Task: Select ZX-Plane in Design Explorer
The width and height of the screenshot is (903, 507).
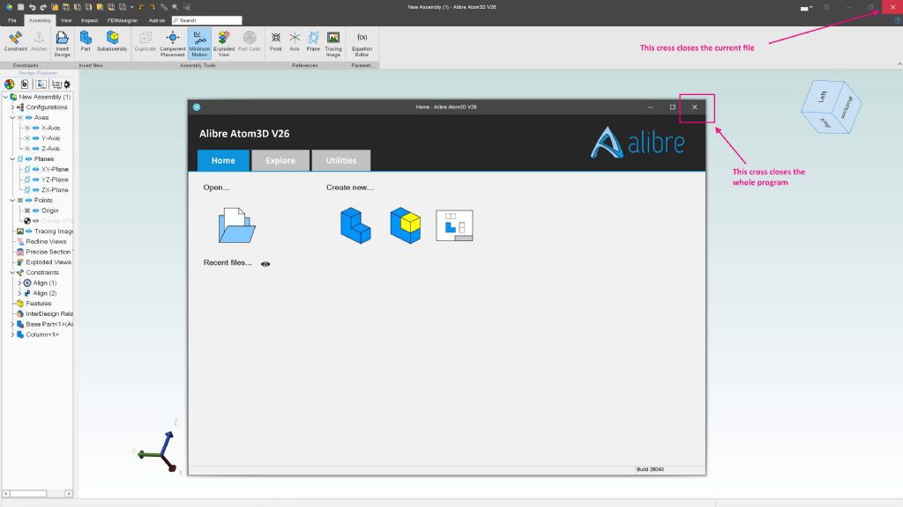Action: click(x=55, y=190)
